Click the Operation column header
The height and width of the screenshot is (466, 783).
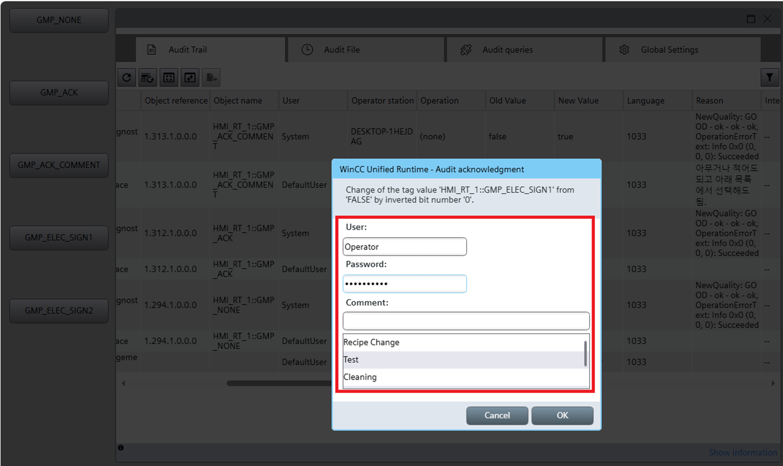[x=451, y=101]
